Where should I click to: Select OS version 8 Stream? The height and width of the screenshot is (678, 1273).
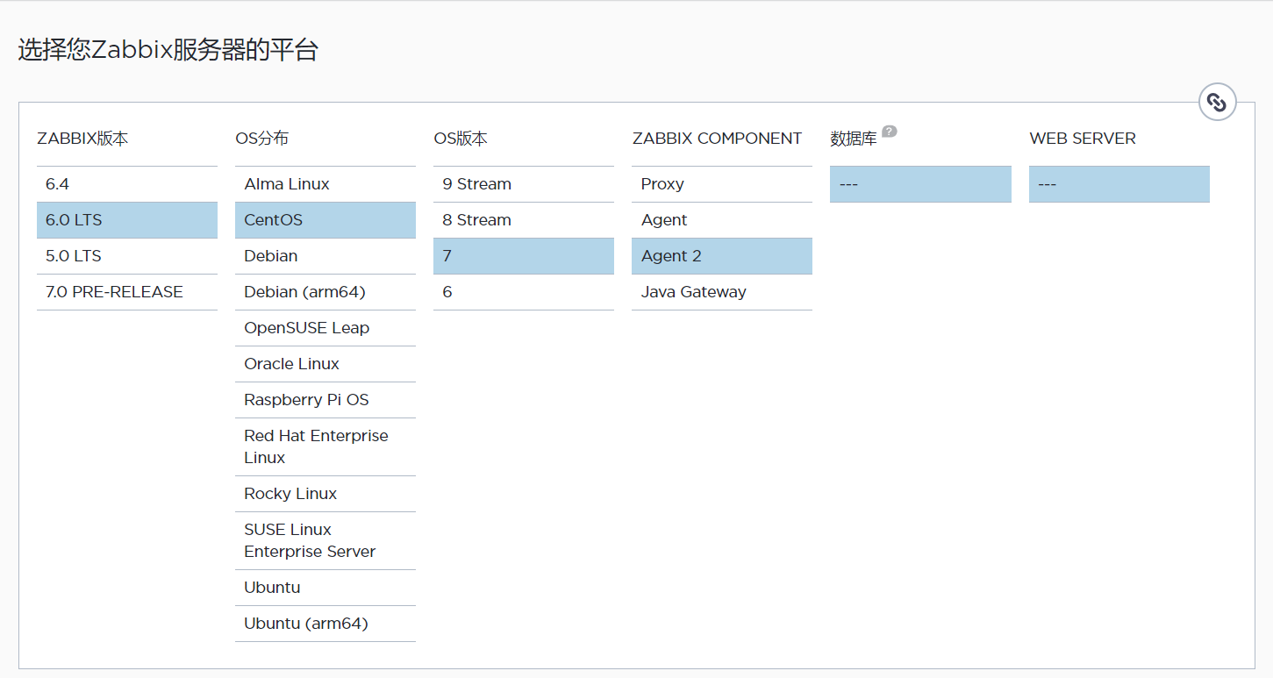(x=524, y=220)
